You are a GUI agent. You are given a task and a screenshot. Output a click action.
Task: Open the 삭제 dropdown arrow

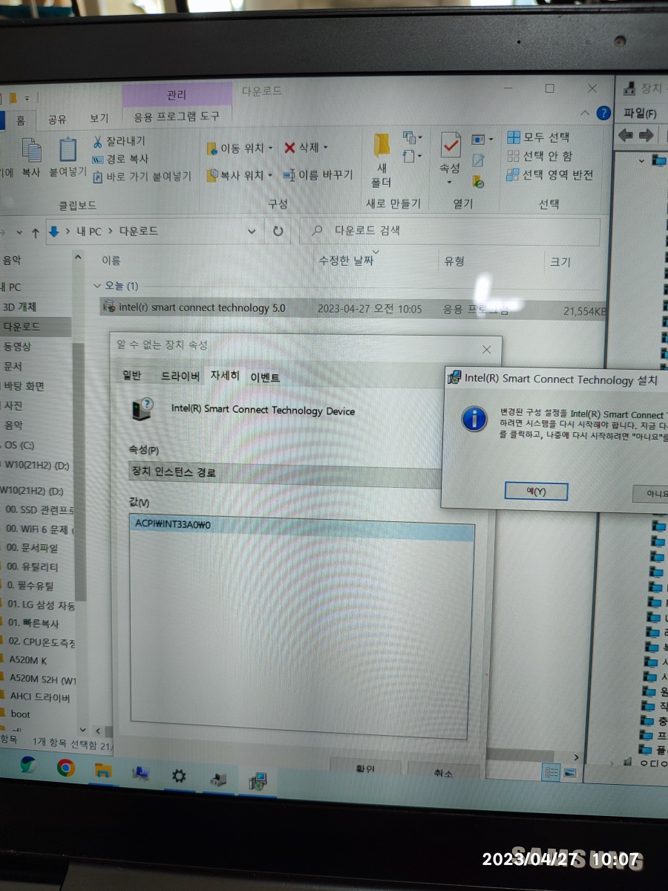325,148
